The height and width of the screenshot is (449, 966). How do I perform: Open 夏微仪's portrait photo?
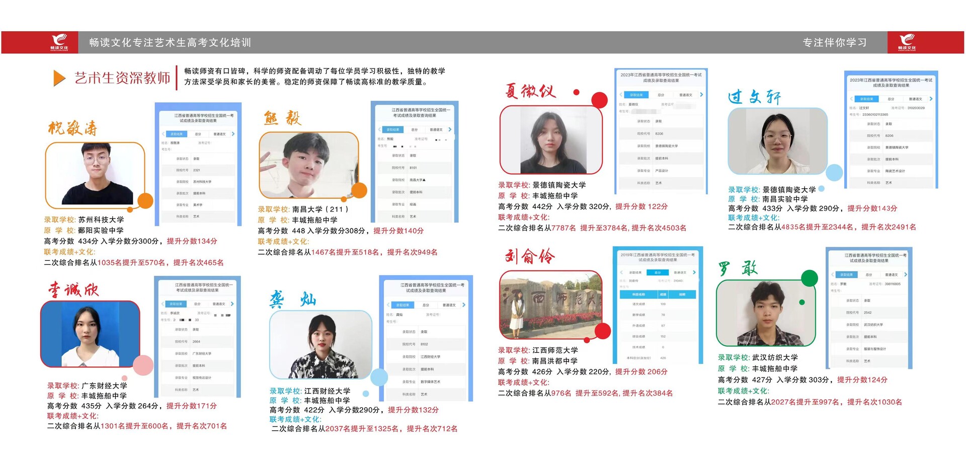(x=551, y=139)
